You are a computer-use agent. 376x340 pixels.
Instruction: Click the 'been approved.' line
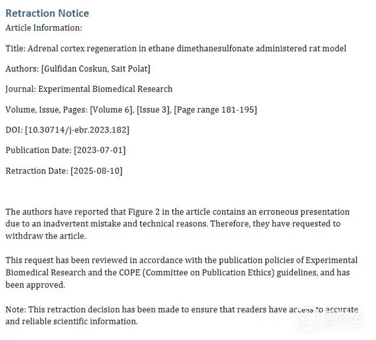click(x=35, y=285)
